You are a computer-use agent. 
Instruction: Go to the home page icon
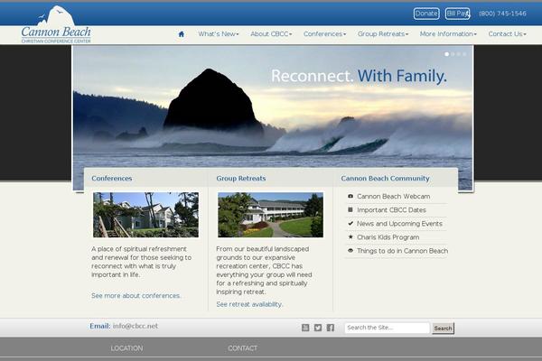[x=182, y=34]
